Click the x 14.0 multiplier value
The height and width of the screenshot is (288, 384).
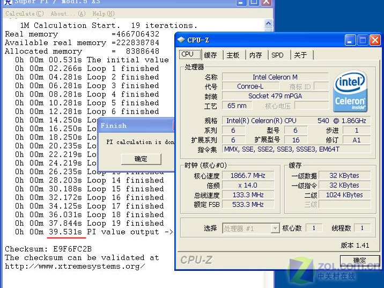(x=248, y=185)
